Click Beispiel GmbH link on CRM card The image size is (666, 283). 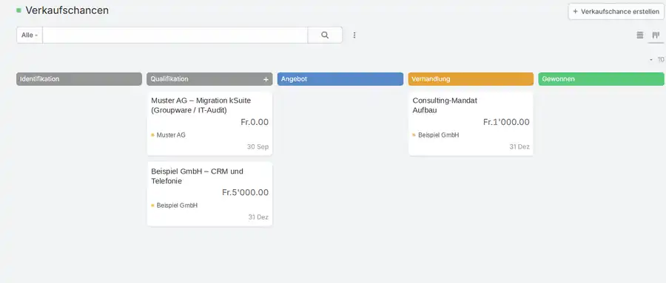(177, 205)
